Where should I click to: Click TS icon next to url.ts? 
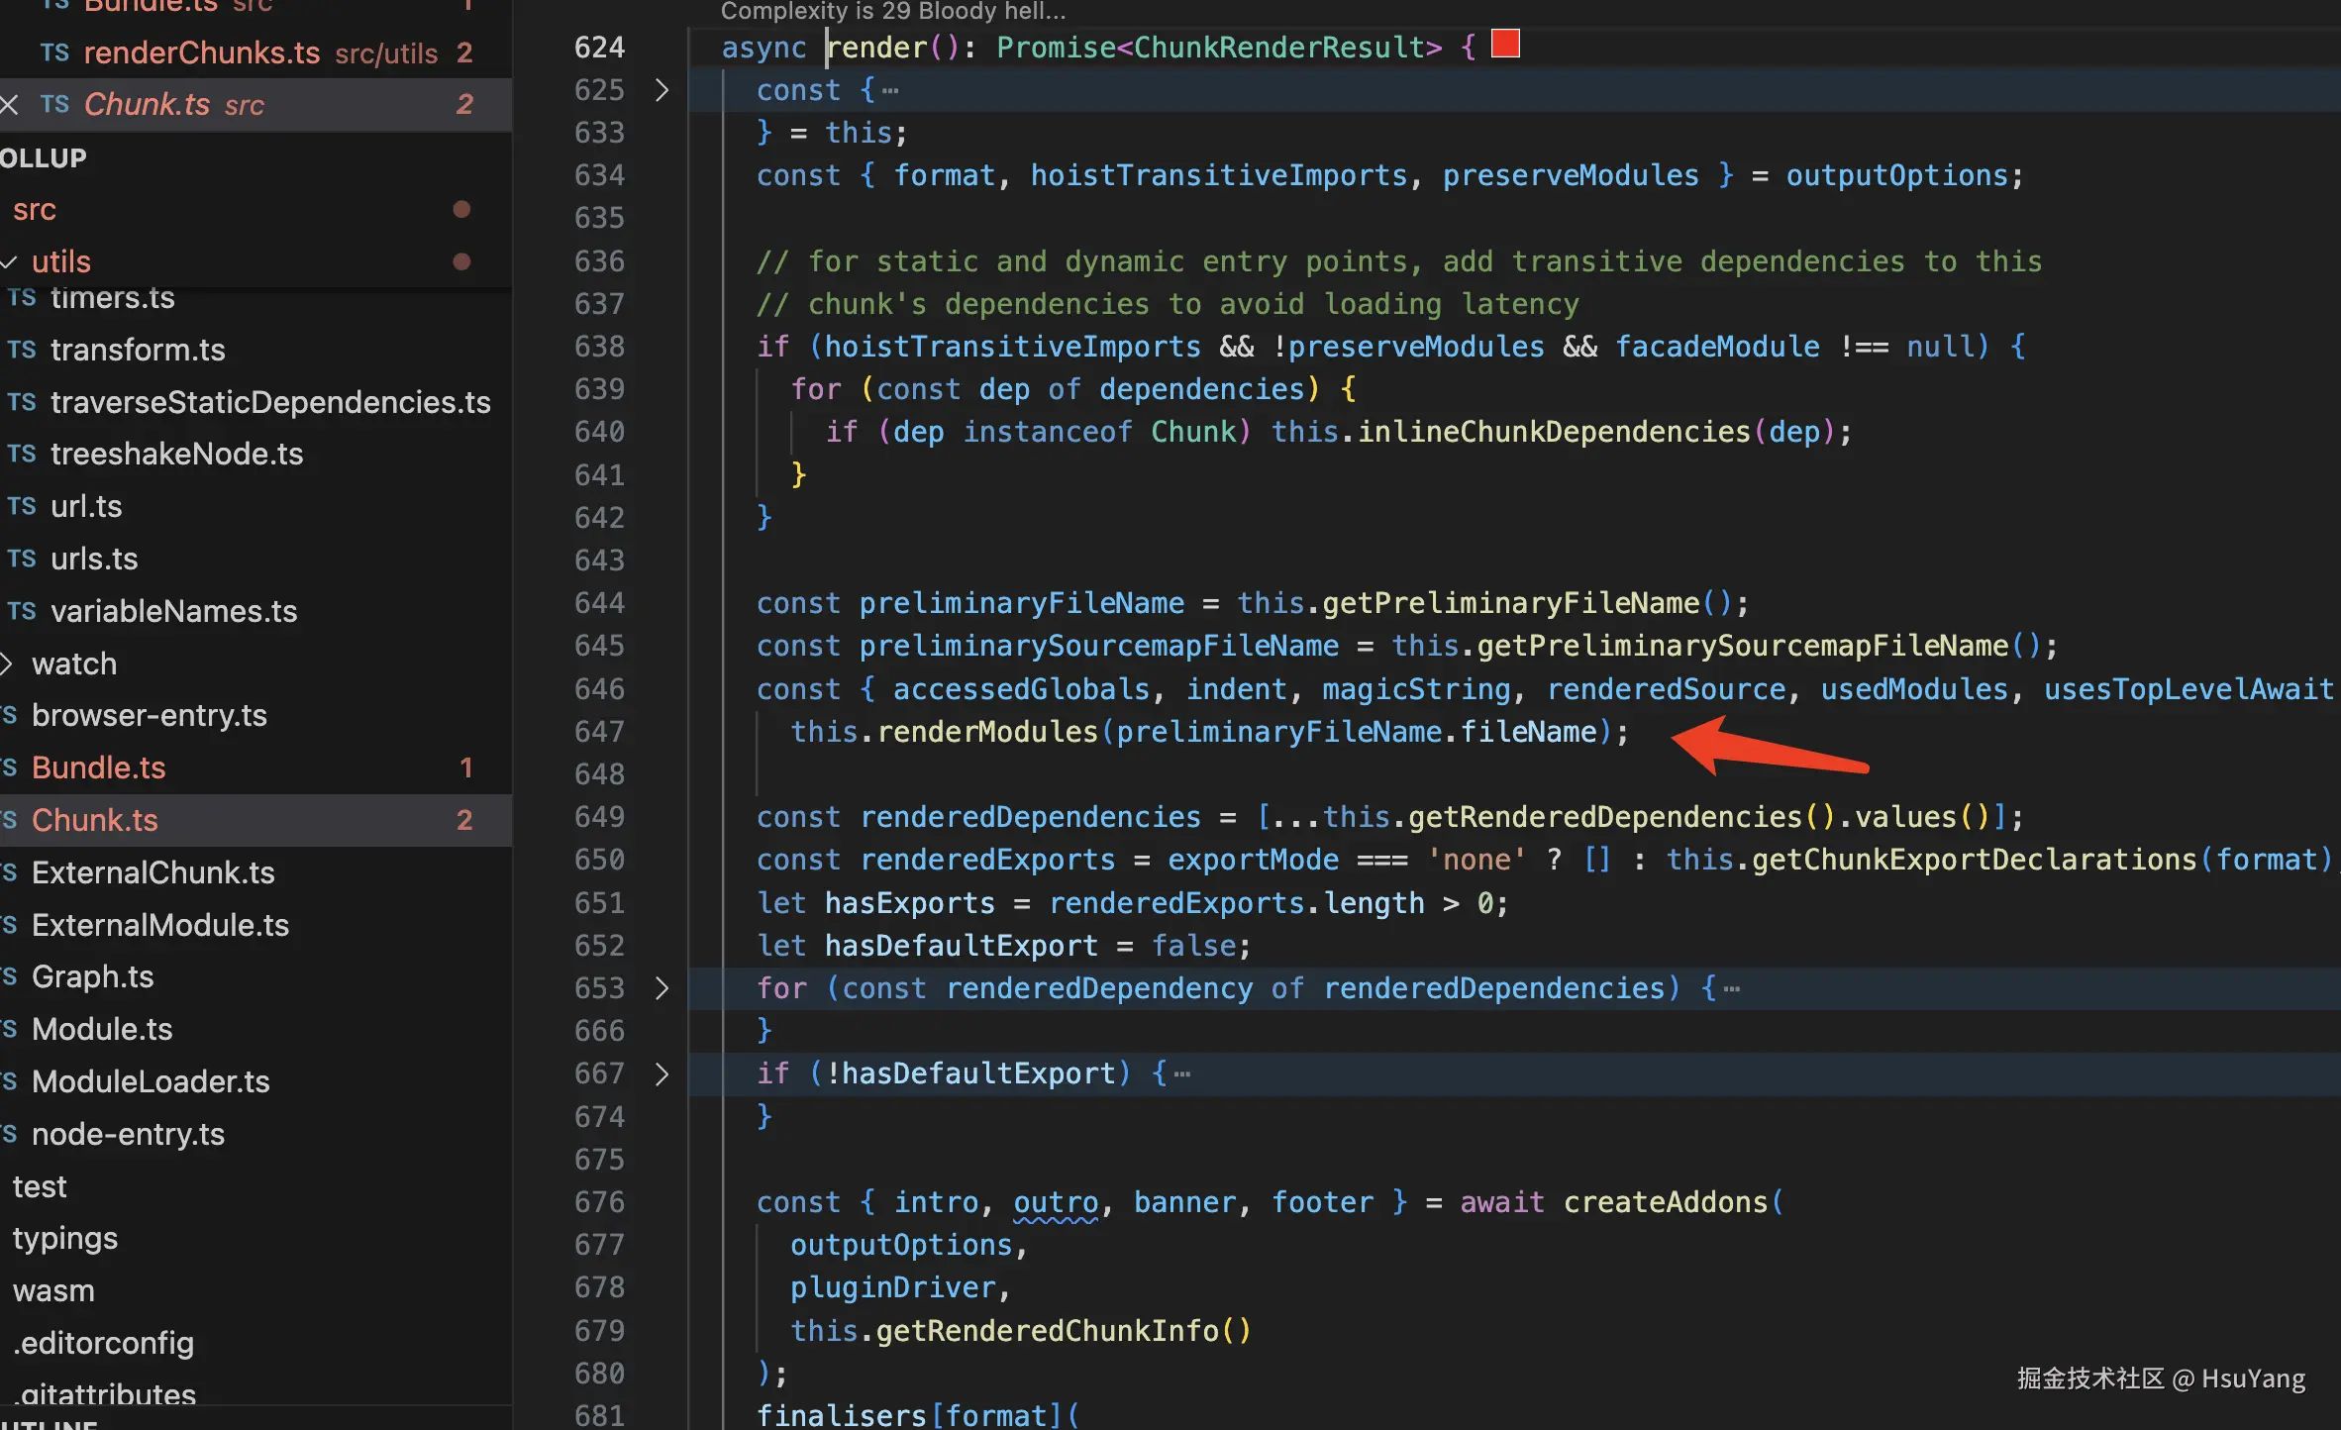pos(22,506)
